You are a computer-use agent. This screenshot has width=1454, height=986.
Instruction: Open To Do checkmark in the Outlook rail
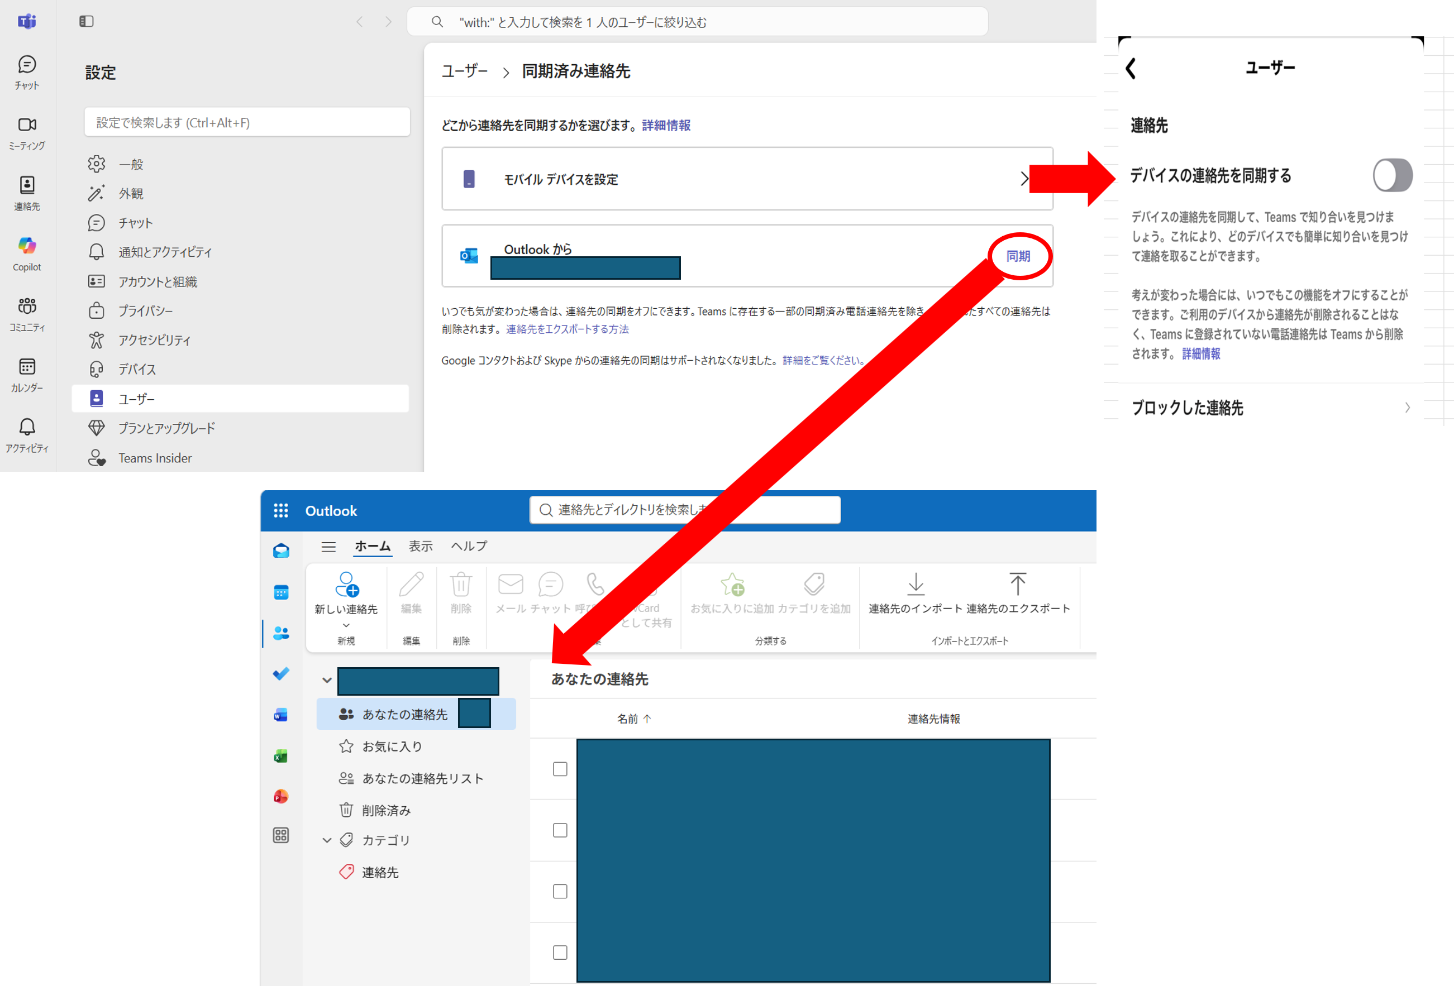[281, 673]
